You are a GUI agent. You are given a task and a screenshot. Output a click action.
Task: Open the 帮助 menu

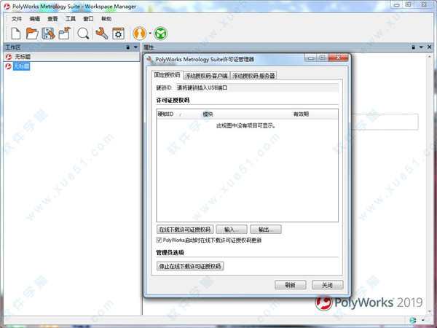(x=106, y=19)
